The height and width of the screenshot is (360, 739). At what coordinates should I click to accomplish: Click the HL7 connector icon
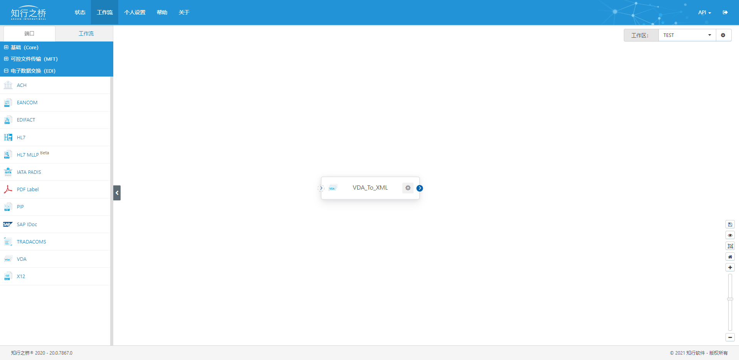[x=8, y=137]
